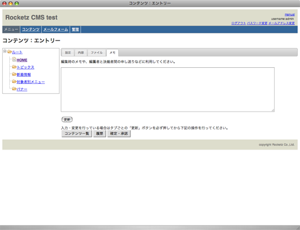Open the 新着情報 folder link
The width and height of the screenshot is (300, 230).
24,75
